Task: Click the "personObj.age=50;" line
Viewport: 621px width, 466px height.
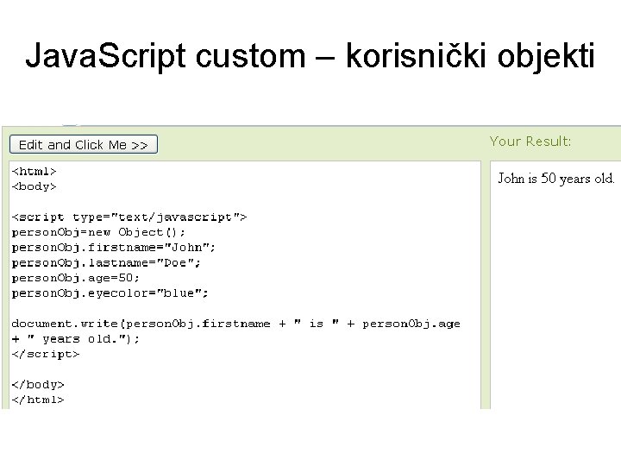Action: coord(76,278)
